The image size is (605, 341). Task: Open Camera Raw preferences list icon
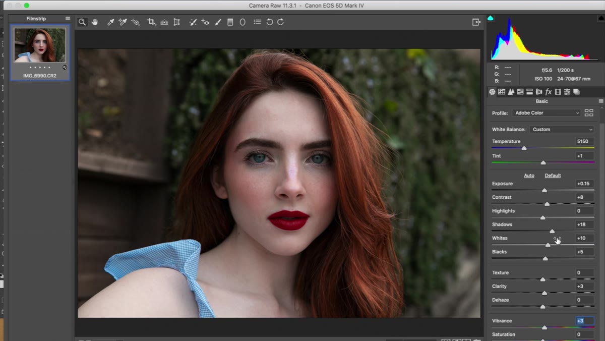(257, 22)
